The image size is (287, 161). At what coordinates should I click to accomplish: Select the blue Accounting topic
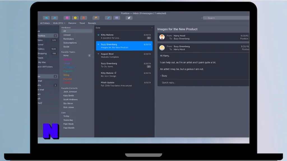pos(69,67)
